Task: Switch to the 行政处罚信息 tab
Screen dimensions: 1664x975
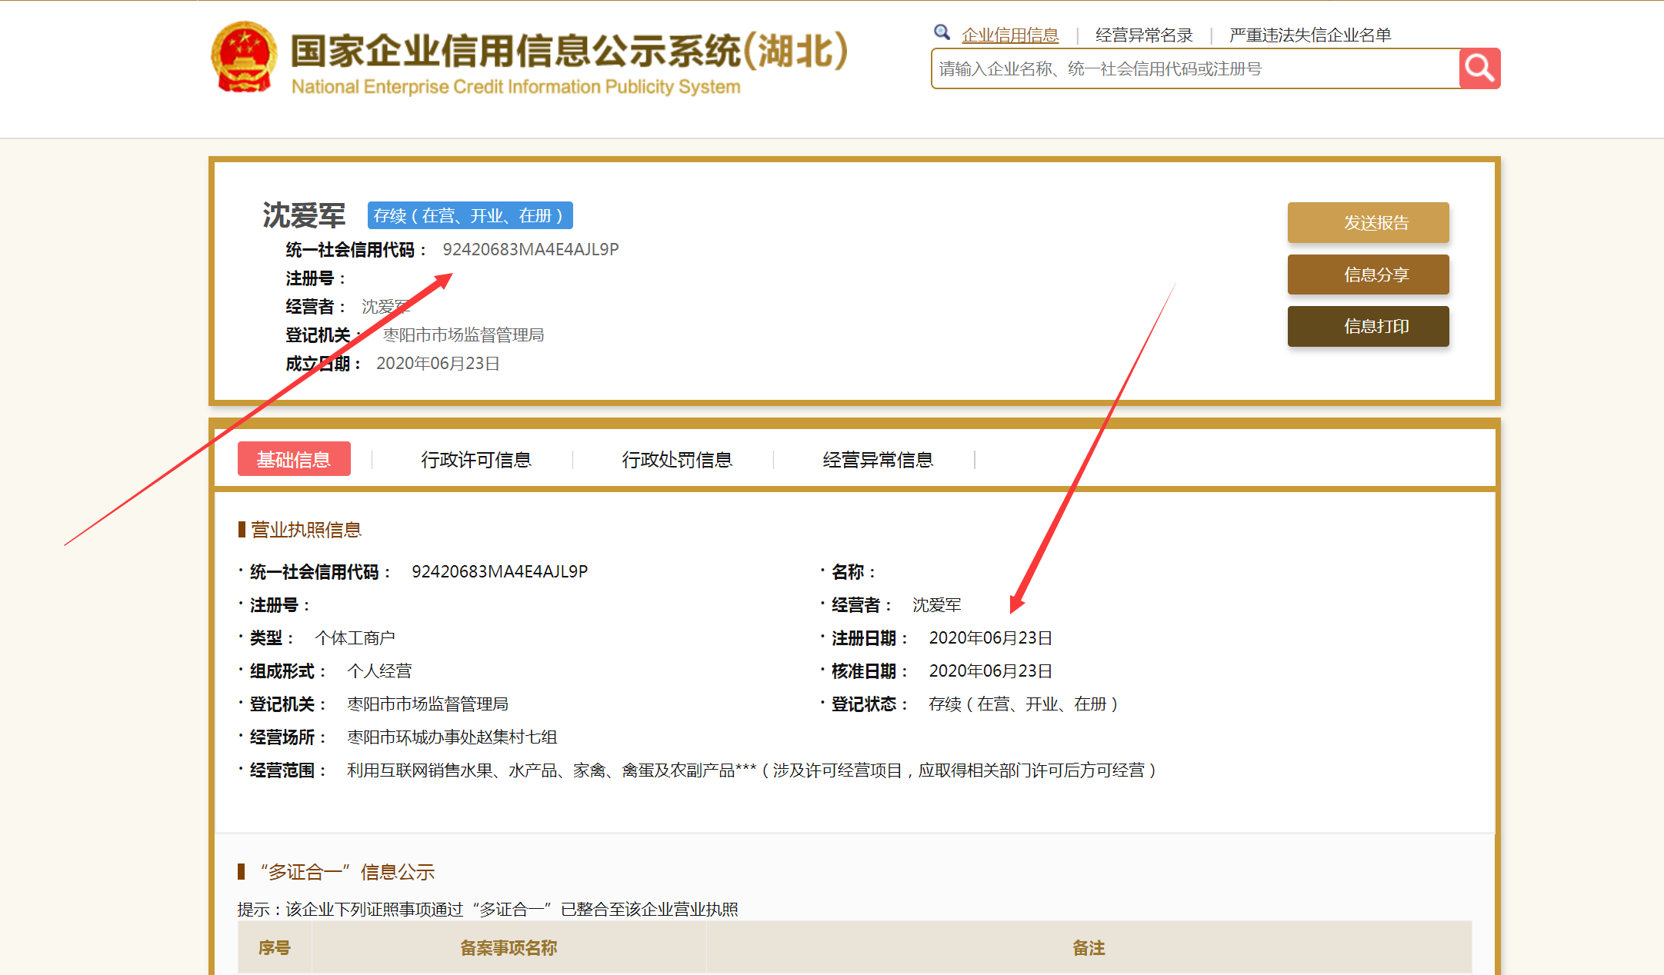Action: (676, 460)
